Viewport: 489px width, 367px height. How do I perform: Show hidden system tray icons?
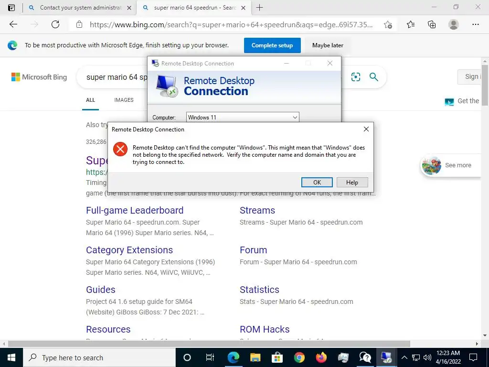click(404, 357)
